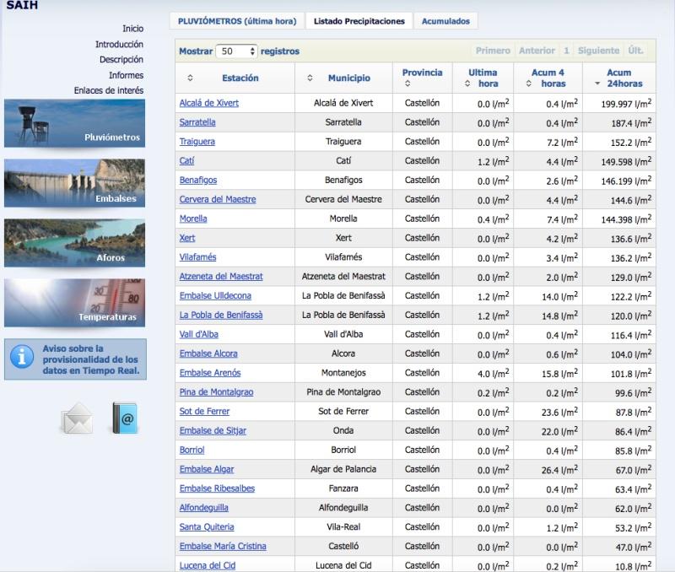This screenshot has width=675, height=572.
Task: Sort by the Ultima hora column
Action: click(x=483, y=78)
